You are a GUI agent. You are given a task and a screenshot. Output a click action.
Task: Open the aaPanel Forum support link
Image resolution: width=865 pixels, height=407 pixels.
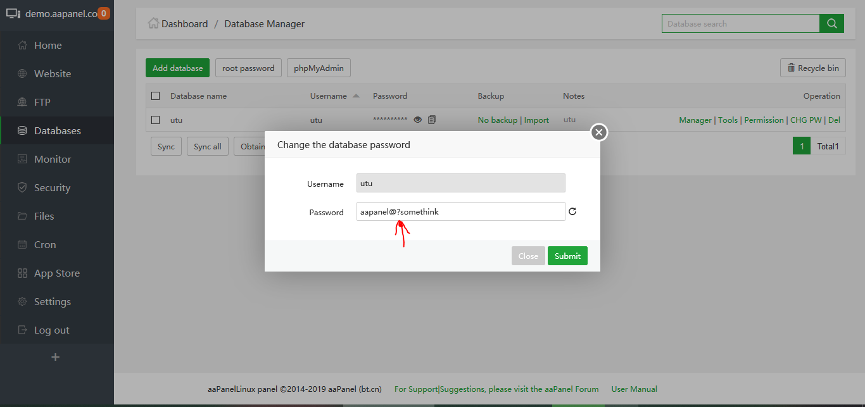click(496, 389)
